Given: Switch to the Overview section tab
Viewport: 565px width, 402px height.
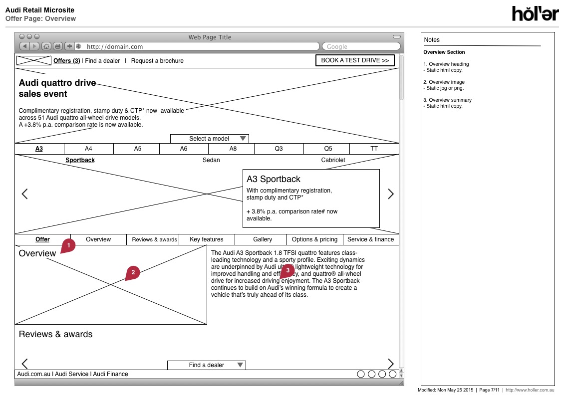Looking at the screenshot, I should pos(98,239).
